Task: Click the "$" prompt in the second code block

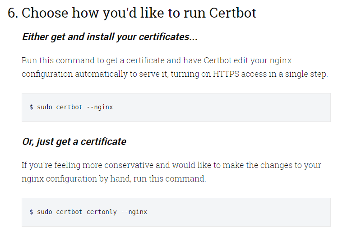Action: coord(31,212)
